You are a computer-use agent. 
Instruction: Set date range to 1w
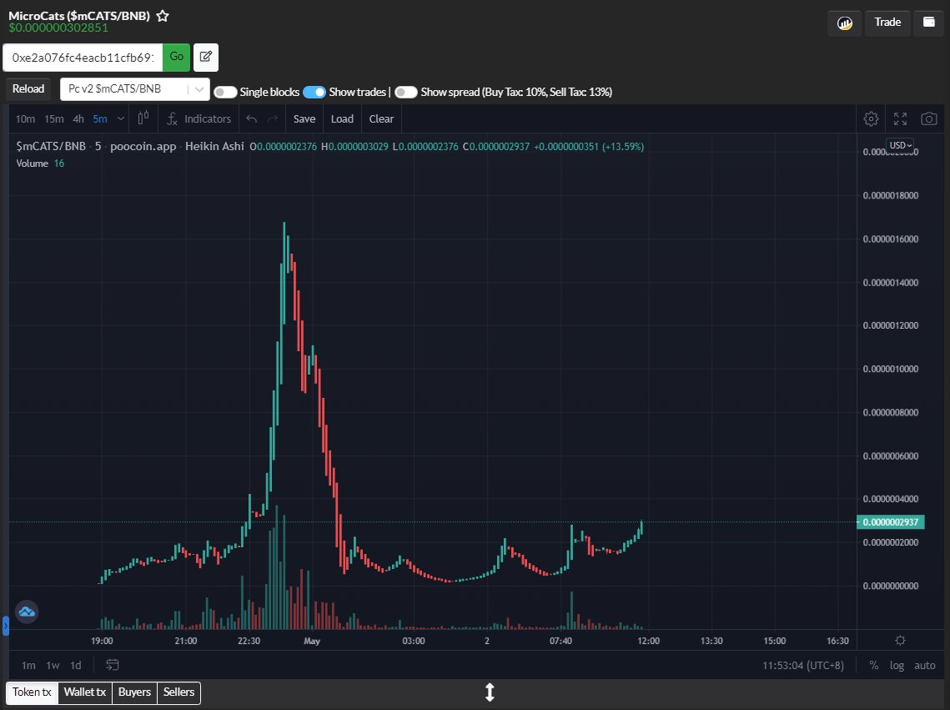coord(53,665)
